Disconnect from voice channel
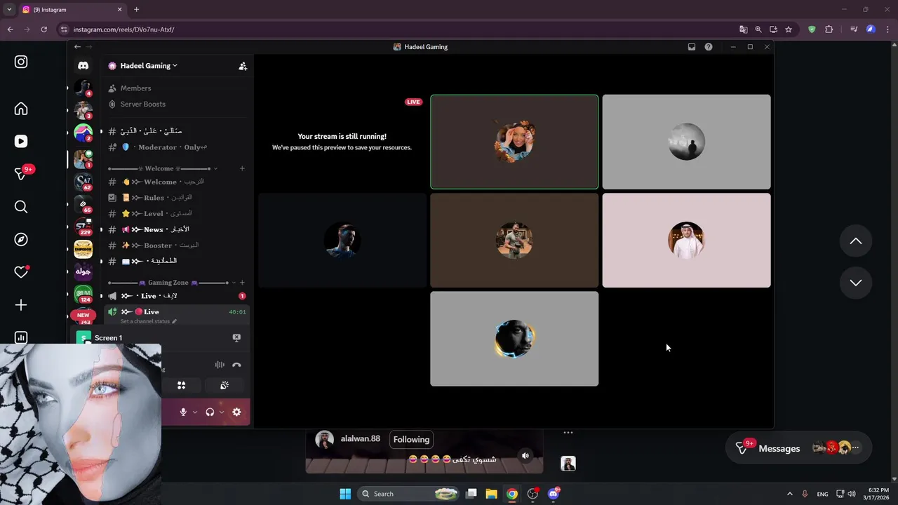The image size is (898, 505). (x=236, y=365)
